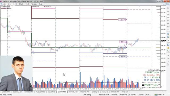Click the presenter webcam thumbnail
The image size is (170, 96).
pyautogui.click(x=16, y=73)
